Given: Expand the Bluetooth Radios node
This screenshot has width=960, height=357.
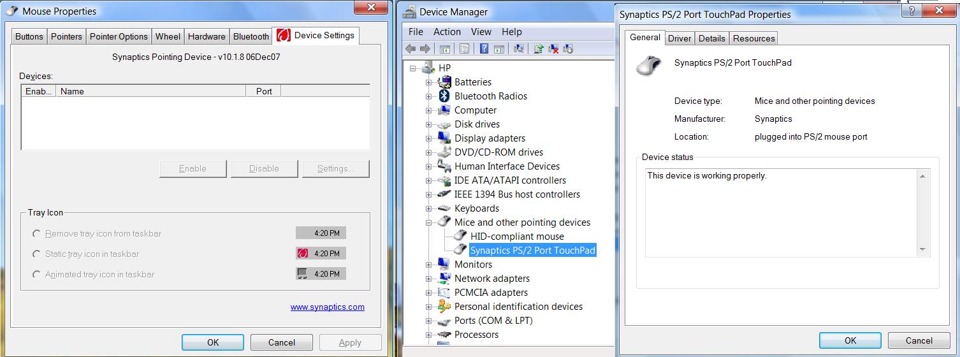Looking at the screenshot, I should click(429, 96).
